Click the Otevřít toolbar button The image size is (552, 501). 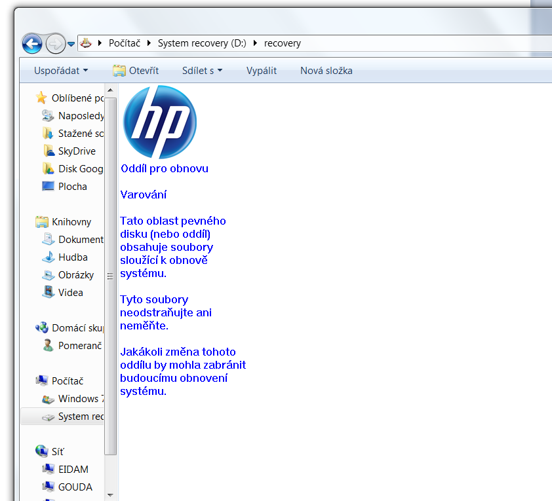click(x=136, y=71)
